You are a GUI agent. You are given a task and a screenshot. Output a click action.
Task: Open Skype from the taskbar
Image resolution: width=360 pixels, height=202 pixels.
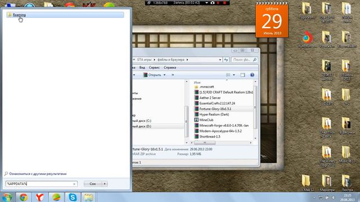click(x=73, y=197)
